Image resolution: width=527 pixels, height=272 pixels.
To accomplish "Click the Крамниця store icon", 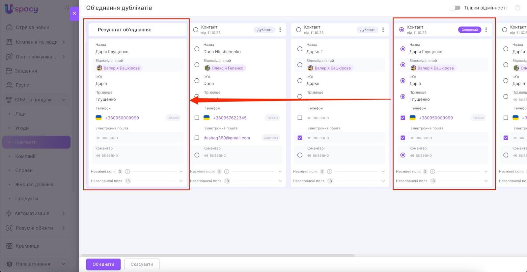I will 10,246.
